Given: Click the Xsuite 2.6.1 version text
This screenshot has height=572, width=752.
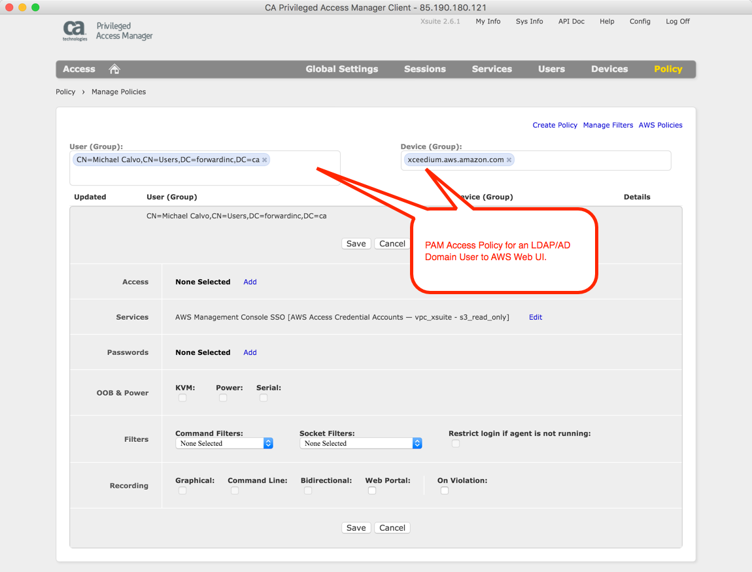Looking at the screenshot, I should click(440, 22).
